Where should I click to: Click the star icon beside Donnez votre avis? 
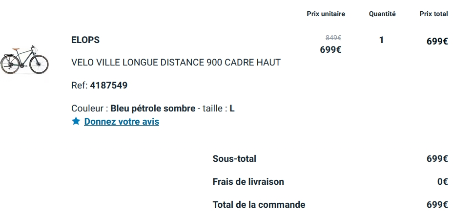point(76,121)
